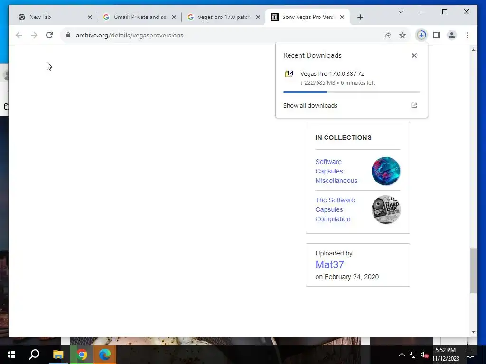Open the Chrome profile avatar
The width and height of the screenshot is (486, 364).
click(x=452, y=35)
